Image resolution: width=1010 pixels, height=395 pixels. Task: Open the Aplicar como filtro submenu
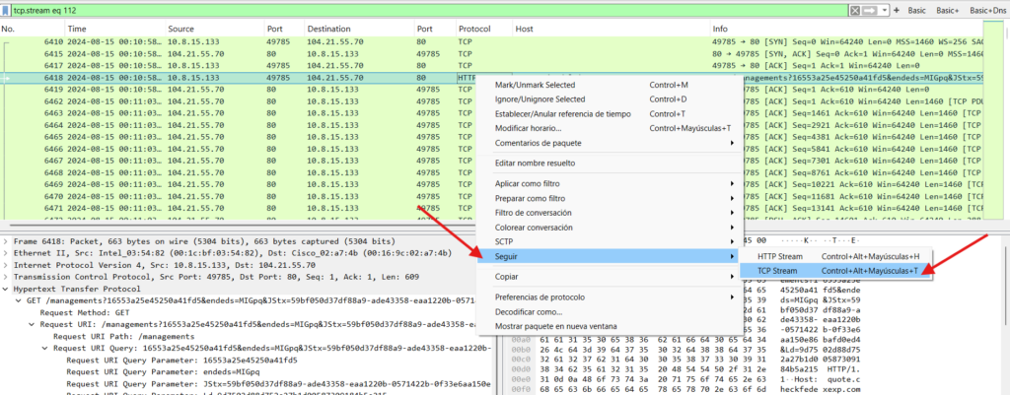[532, 185]
